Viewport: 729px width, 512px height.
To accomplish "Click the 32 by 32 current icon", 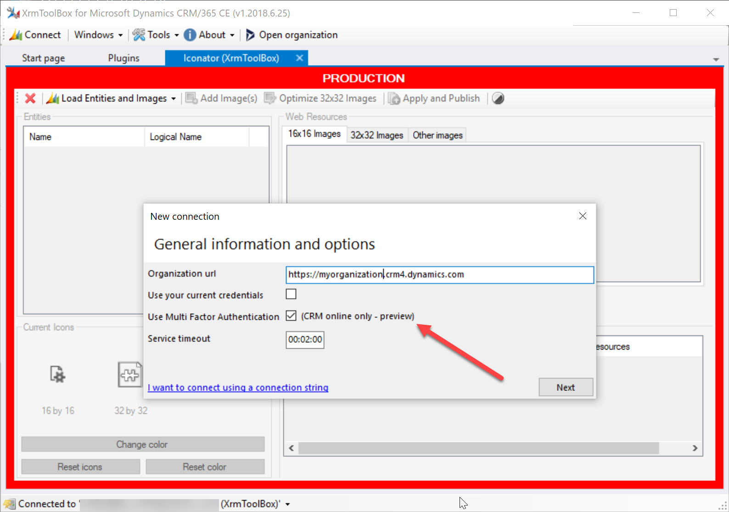I will coord(130,374).
